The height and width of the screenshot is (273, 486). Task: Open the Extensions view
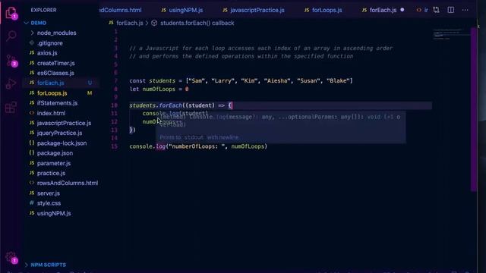(x=11, y=108)
